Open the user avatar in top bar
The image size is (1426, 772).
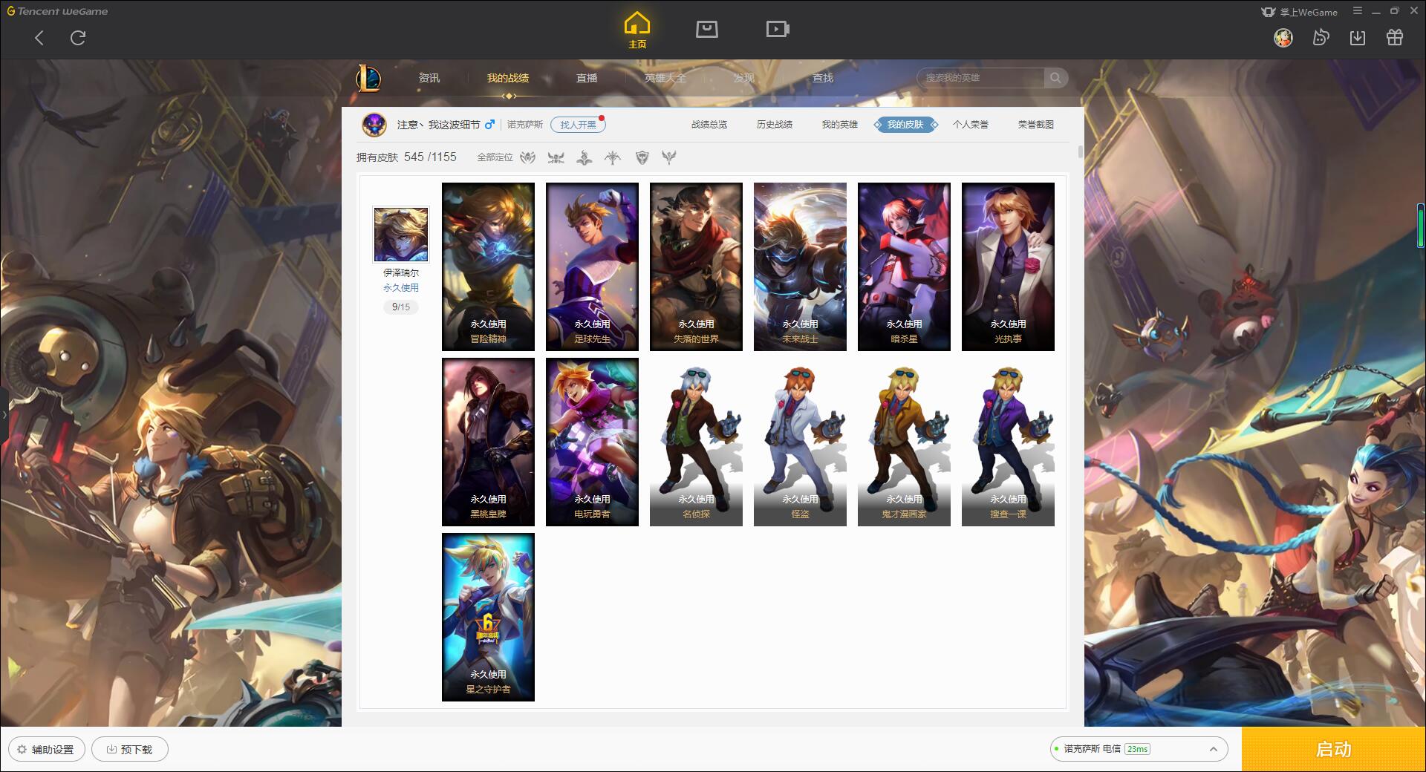click(1283, 37)
